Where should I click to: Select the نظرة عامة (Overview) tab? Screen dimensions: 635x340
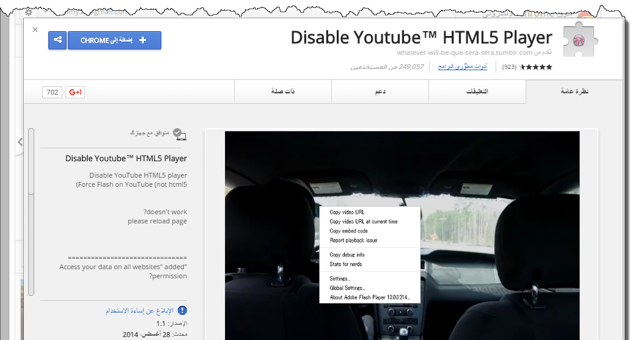click(x=574, y=92)
